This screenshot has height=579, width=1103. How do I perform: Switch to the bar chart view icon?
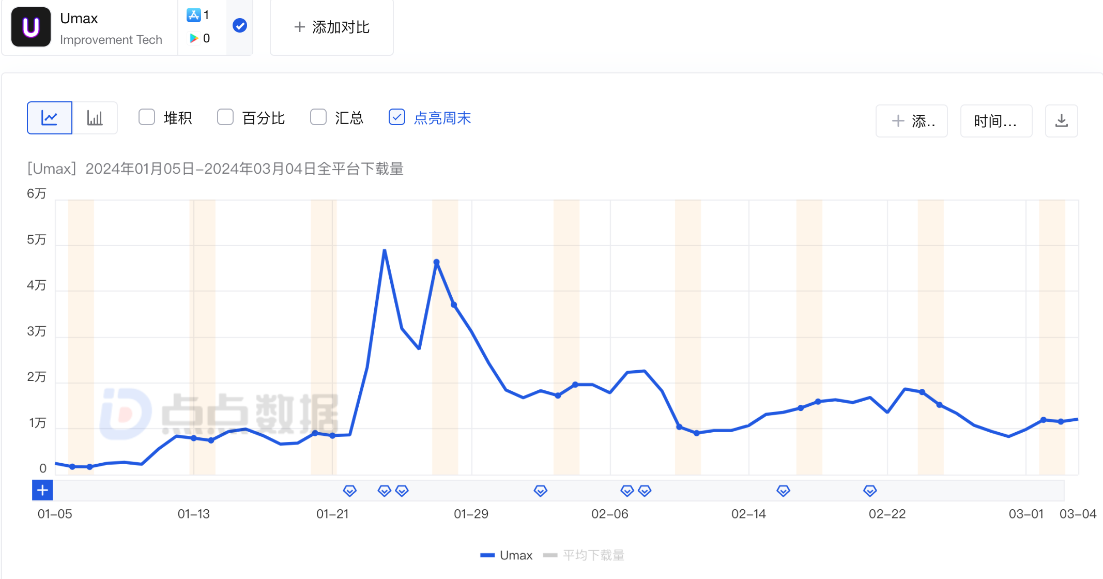95,117
